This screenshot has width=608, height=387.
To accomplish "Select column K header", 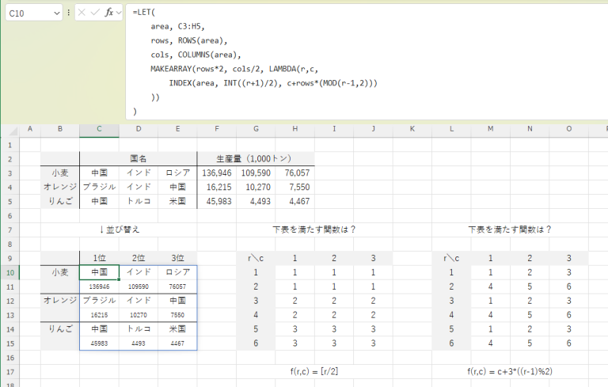I will (412, 129).
